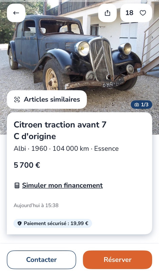Click the shield icon in secure payment badge

click(x=20, y=224)
